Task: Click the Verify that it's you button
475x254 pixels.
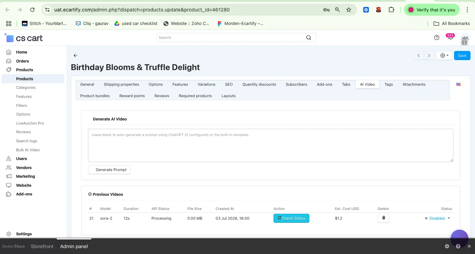Action: (432, 10)
